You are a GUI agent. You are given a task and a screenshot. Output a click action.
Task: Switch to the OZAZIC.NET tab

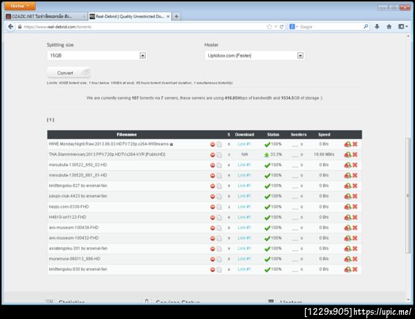pos(46,17)
